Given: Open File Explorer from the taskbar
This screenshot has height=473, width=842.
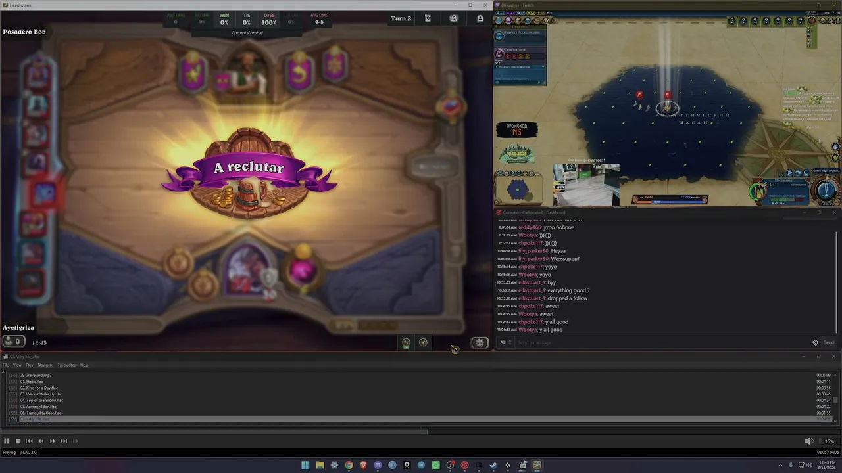Looking at the screenshot, I should [x=320, y=465].
